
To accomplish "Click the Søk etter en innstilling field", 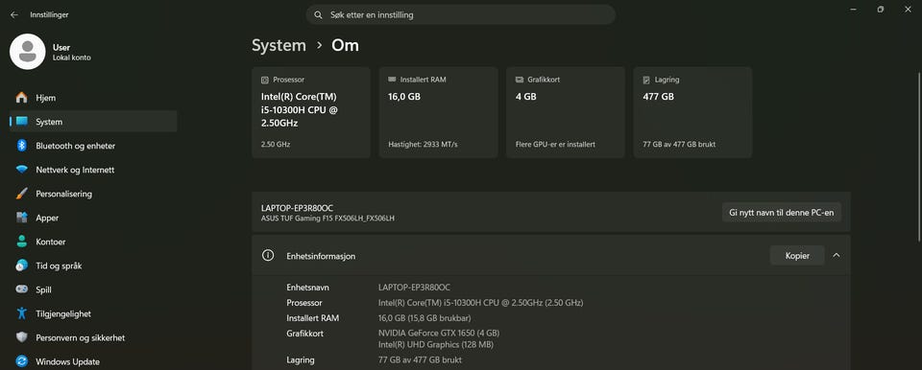I will pyautogui.click(x=460, y=14).
